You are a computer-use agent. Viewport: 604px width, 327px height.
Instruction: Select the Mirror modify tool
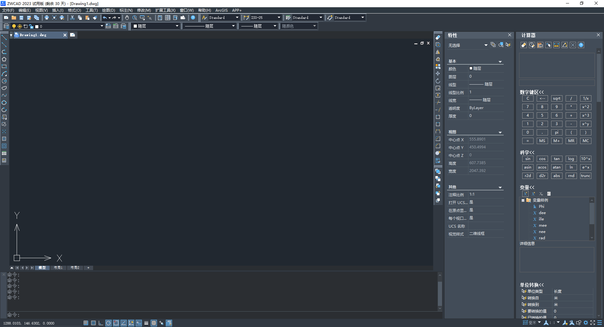(x=438, y=52)
